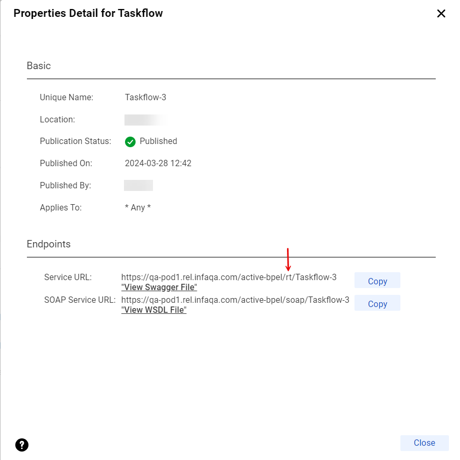The height and width of the screenshot is (460, 460).
Task: Click the Basic section heading
Action: (x=39, y=66)
